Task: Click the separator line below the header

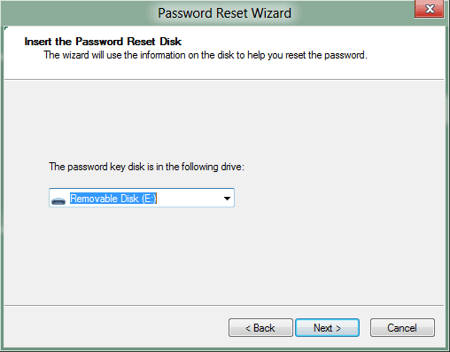Action: point(224,79)
